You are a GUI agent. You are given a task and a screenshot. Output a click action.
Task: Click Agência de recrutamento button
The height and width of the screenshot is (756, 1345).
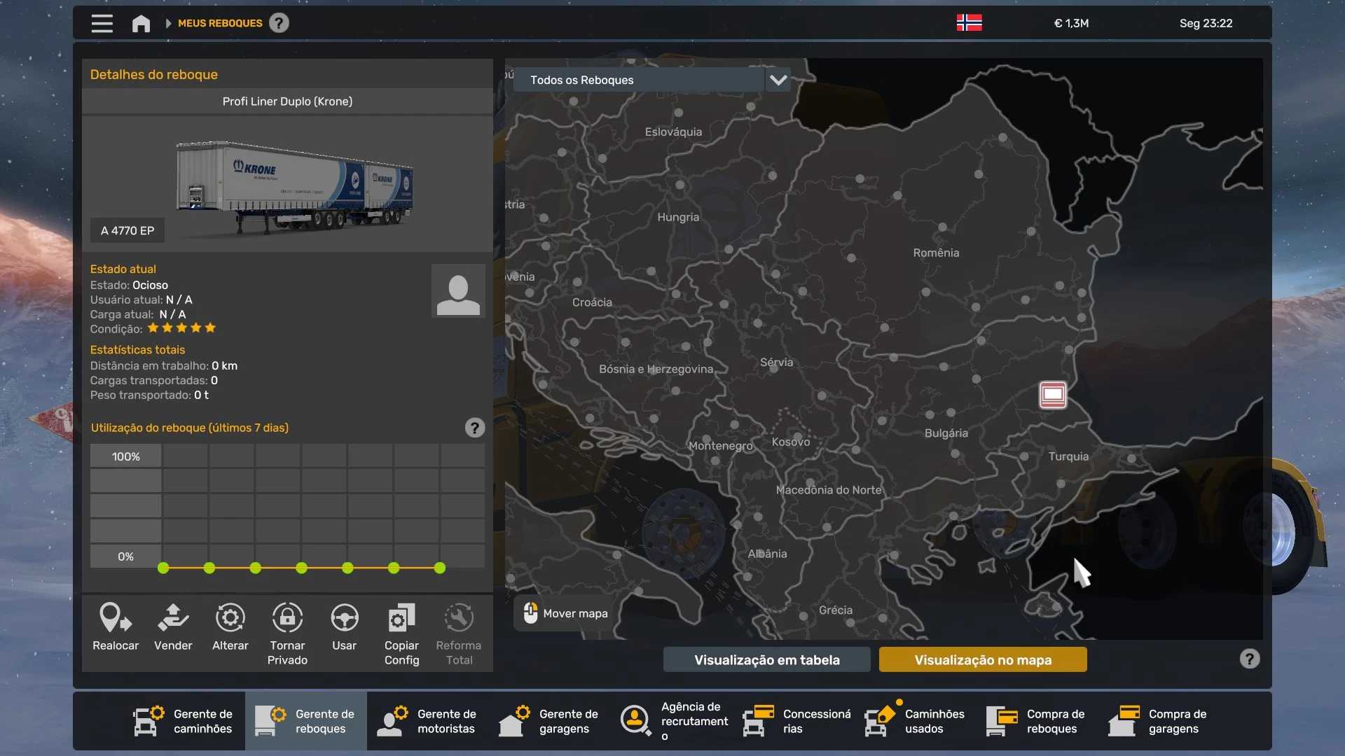[674, 721]
